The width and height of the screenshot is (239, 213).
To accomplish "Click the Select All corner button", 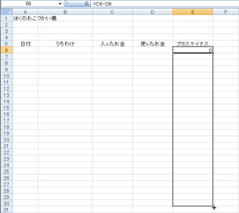I will [x=7, y=12].
